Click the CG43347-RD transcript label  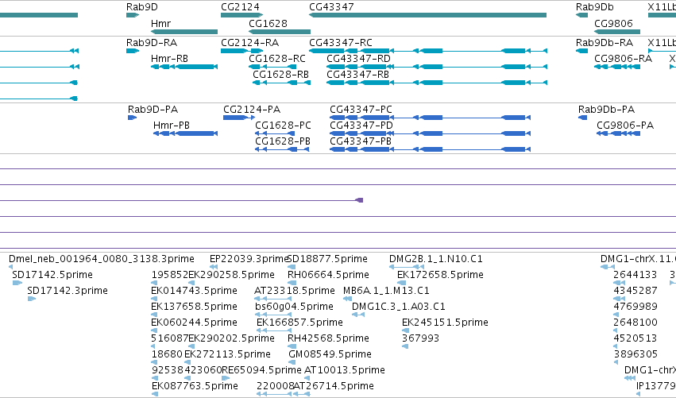[358, 59]
